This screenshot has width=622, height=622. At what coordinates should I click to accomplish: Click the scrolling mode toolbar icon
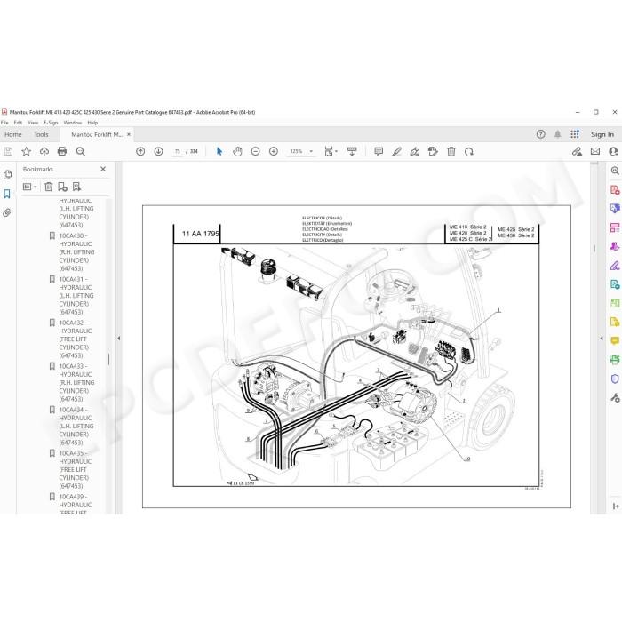352,151
